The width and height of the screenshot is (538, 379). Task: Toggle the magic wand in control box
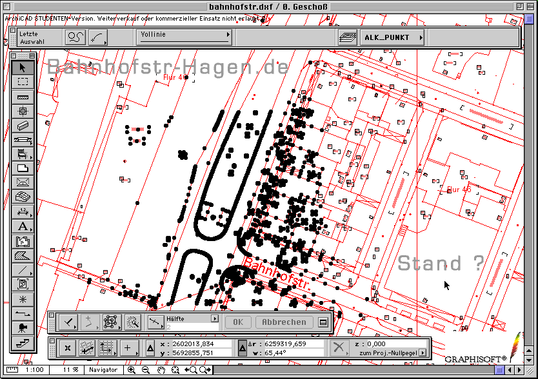[x=132, y=322]
